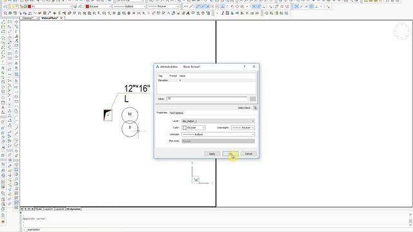Open Layer Properties Manager icon left of layer list
Image resolution: width=413 pixels, height=232 pixels.
[5, 6]
